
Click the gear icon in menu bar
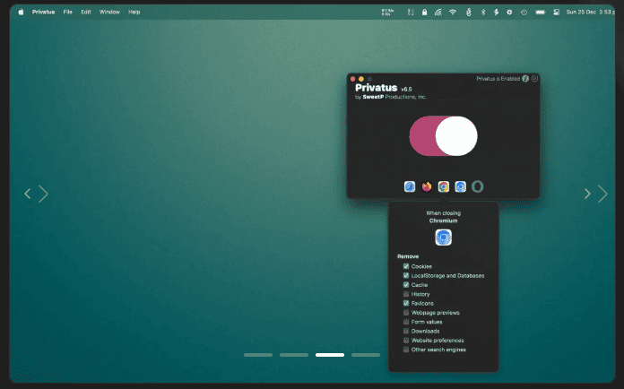tap(509, 13)
